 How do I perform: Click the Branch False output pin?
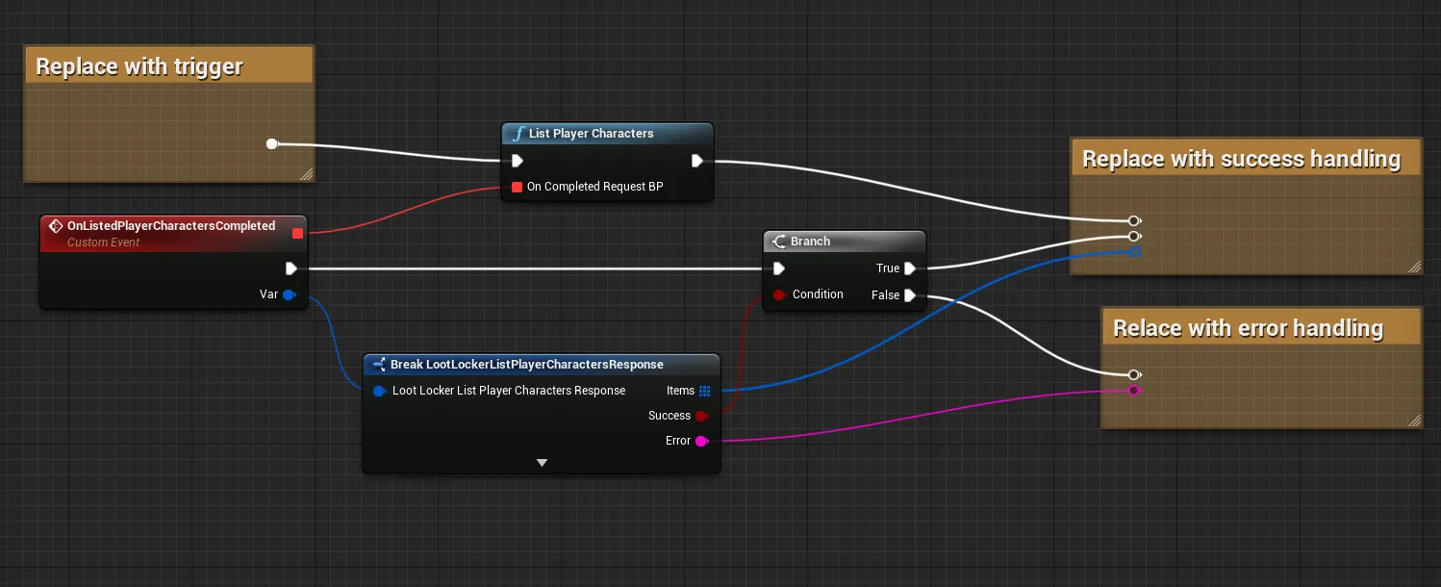click(909, 295)
